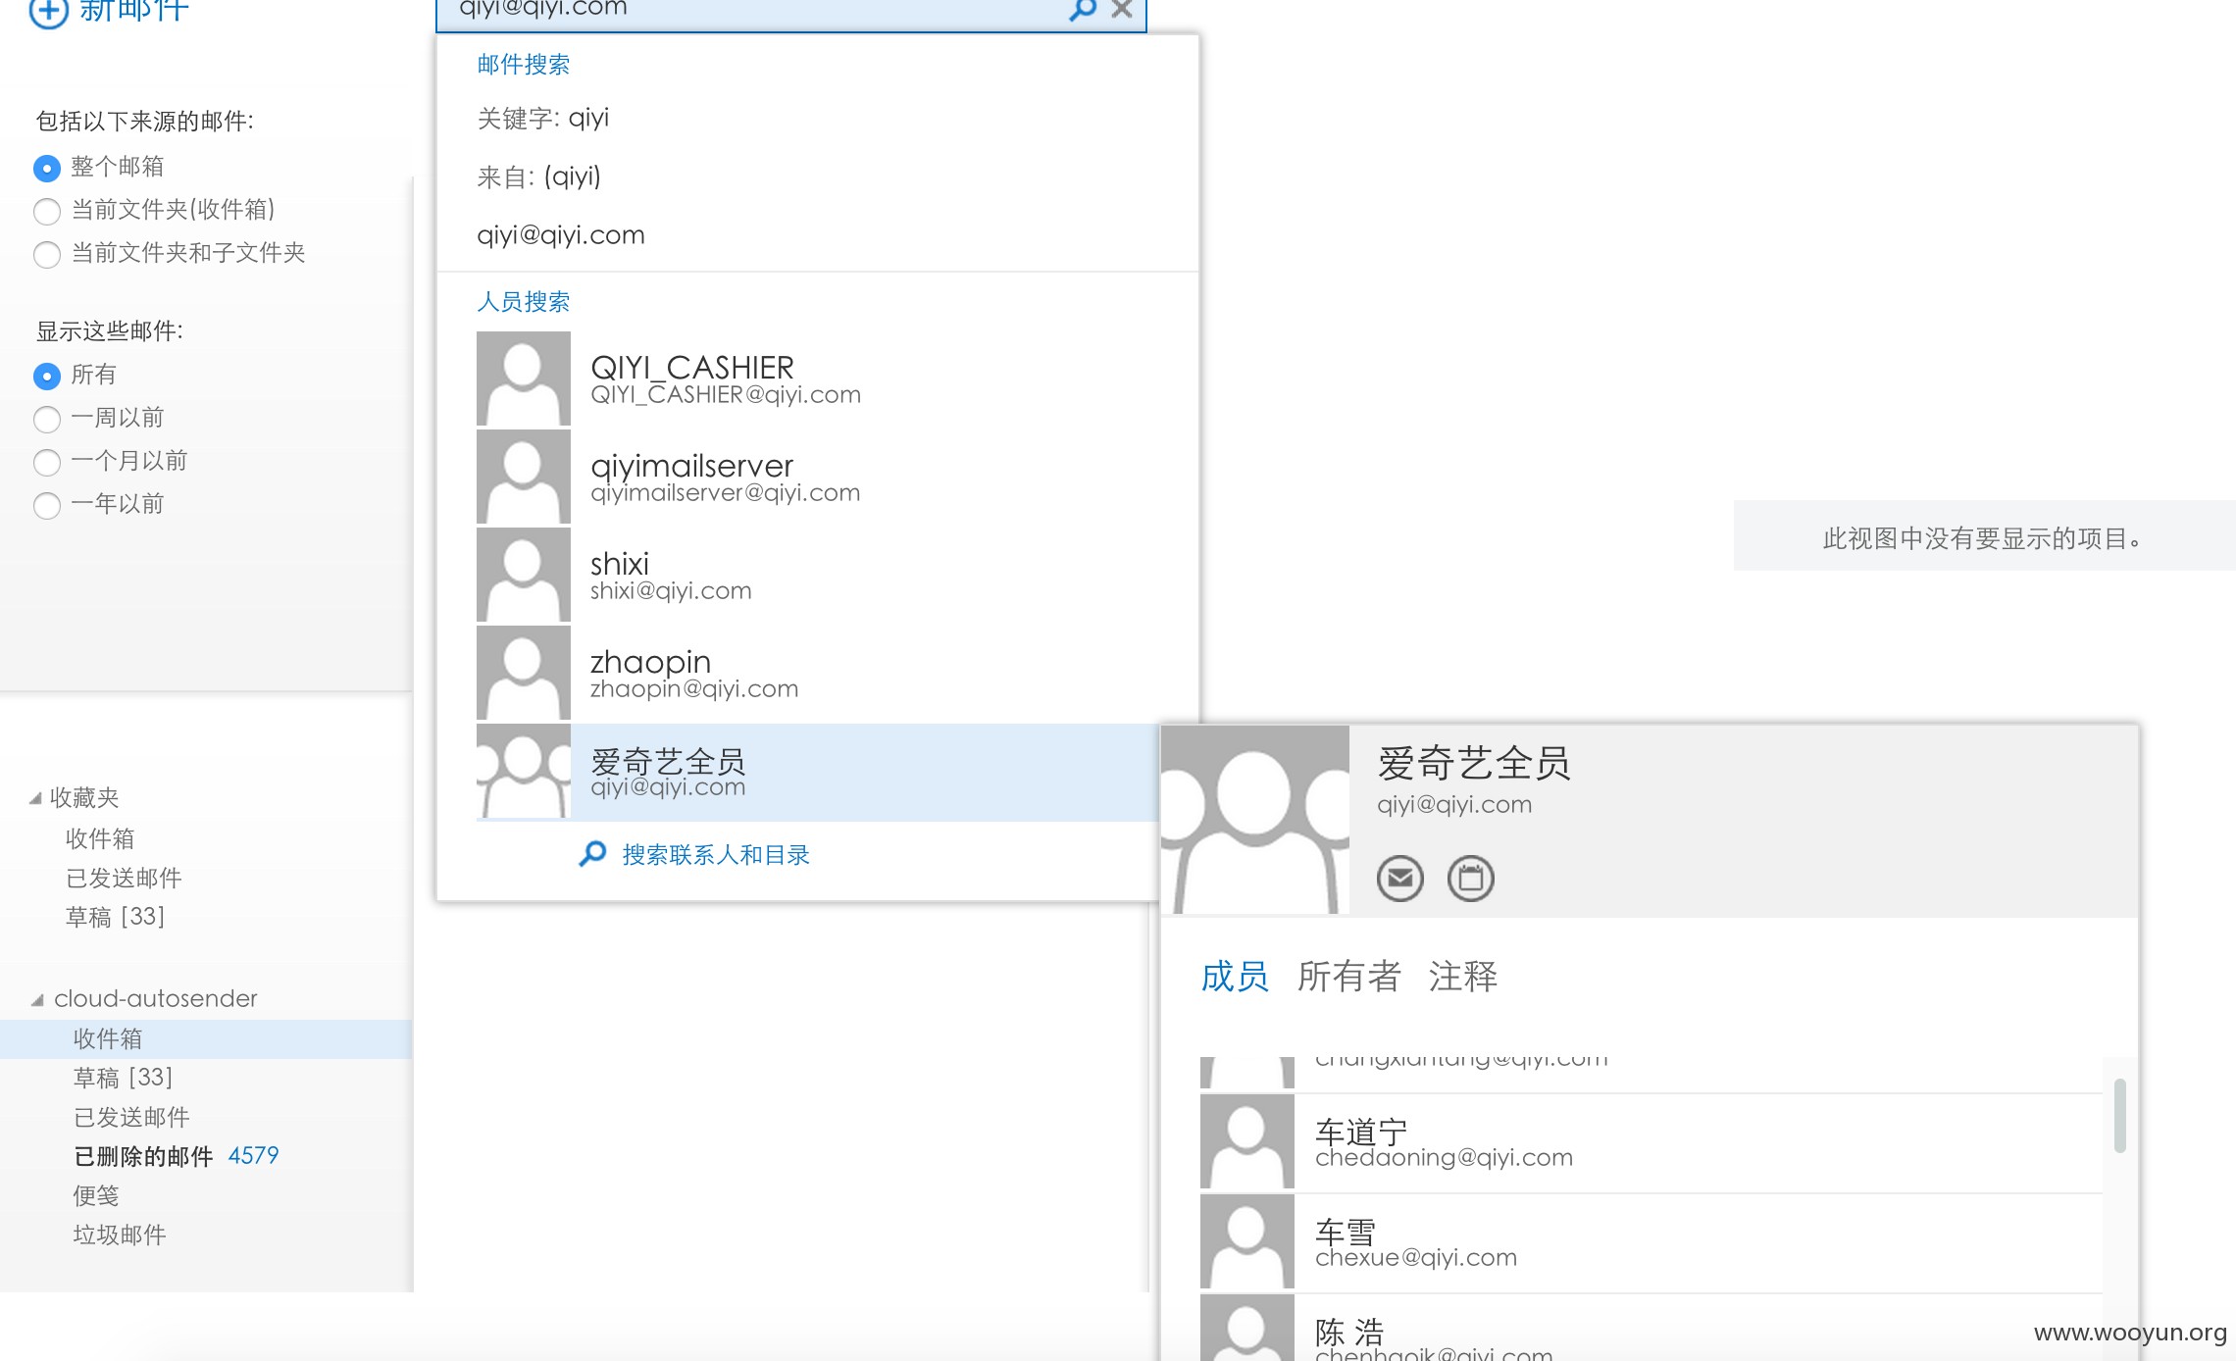Click the 车雪 member avatar
The width and height of the screenshot is (2236, 1361).
click(x=1247, y=1241)
